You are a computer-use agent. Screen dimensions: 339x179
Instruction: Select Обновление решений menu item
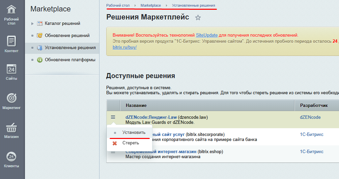pos(67,35)
